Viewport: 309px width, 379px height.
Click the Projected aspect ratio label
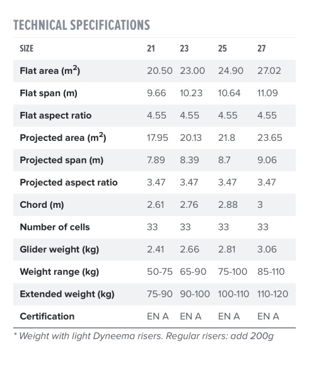coord(69,183)
